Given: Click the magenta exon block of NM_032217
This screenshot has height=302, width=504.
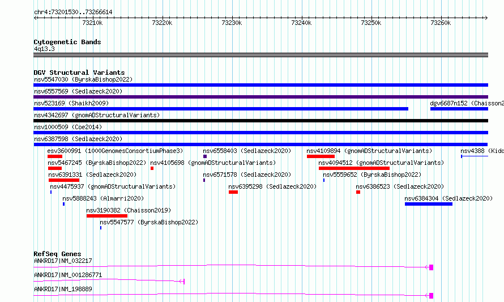Looking at the screenshot, I should 432,267.
